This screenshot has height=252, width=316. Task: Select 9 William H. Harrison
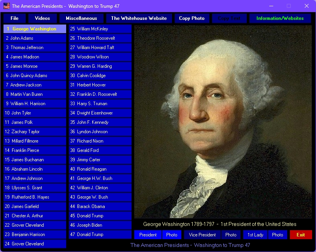[x=35, y=104]
